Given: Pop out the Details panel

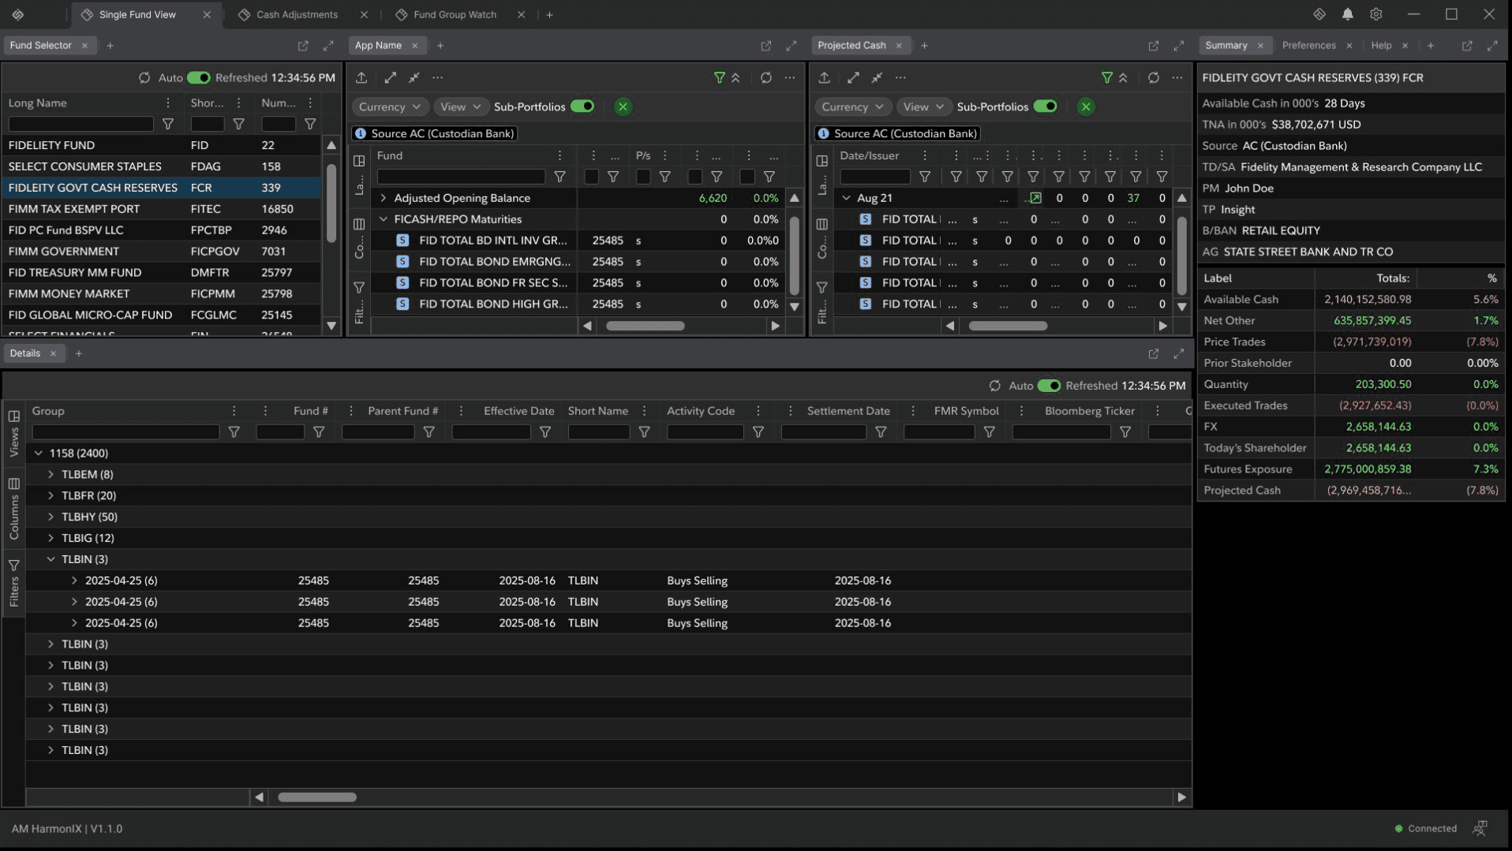Looking at the screenshot, I should tap(1154, 353).
